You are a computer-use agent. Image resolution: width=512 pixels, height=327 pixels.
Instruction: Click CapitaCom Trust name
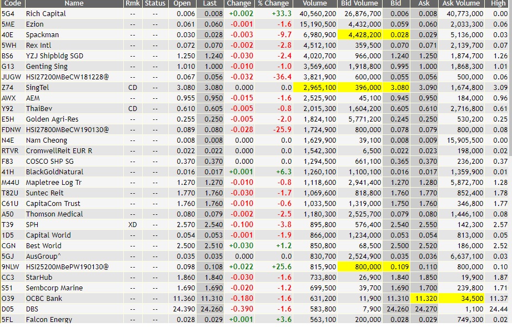coord(53,203)
